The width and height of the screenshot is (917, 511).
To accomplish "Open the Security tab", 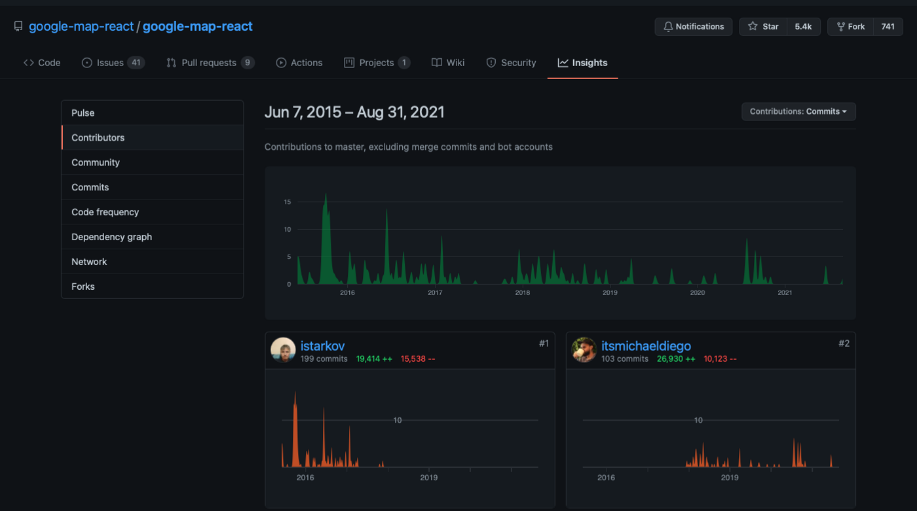I will [x=511, y=63].
